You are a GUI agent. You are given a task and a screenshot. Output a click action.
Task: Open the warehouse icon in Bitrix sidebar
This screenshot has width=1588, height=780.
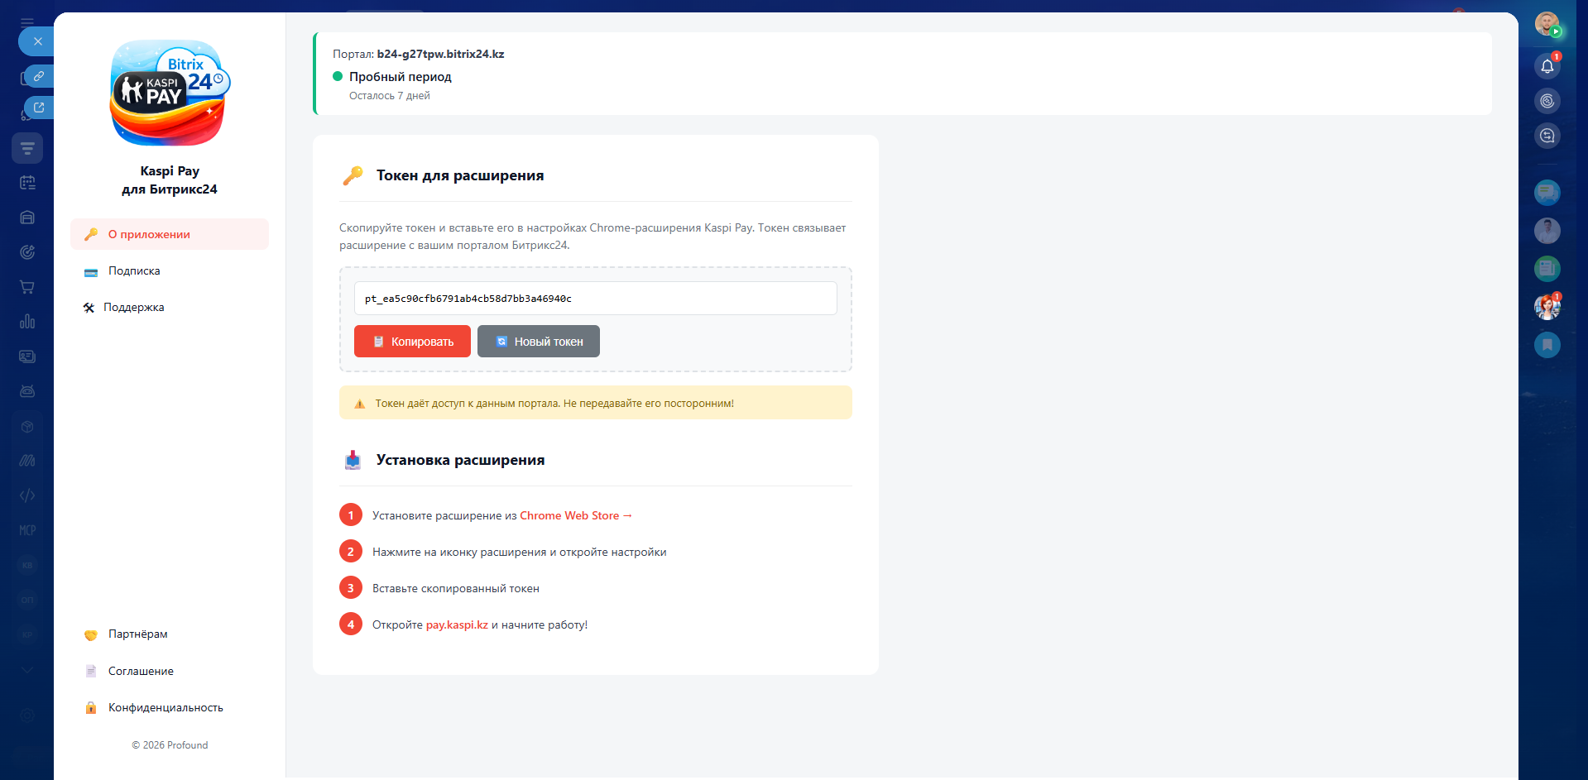tap(27, 218)
